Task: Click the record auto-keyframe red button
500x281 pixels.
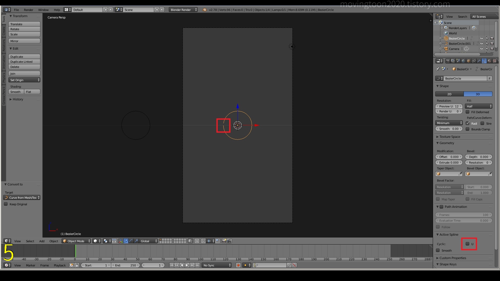Action: click(238, 265)
